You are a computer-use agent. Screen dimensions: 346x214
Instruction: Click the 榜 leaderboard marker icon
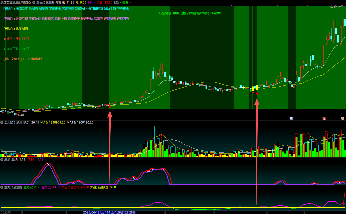pos(342,118)
